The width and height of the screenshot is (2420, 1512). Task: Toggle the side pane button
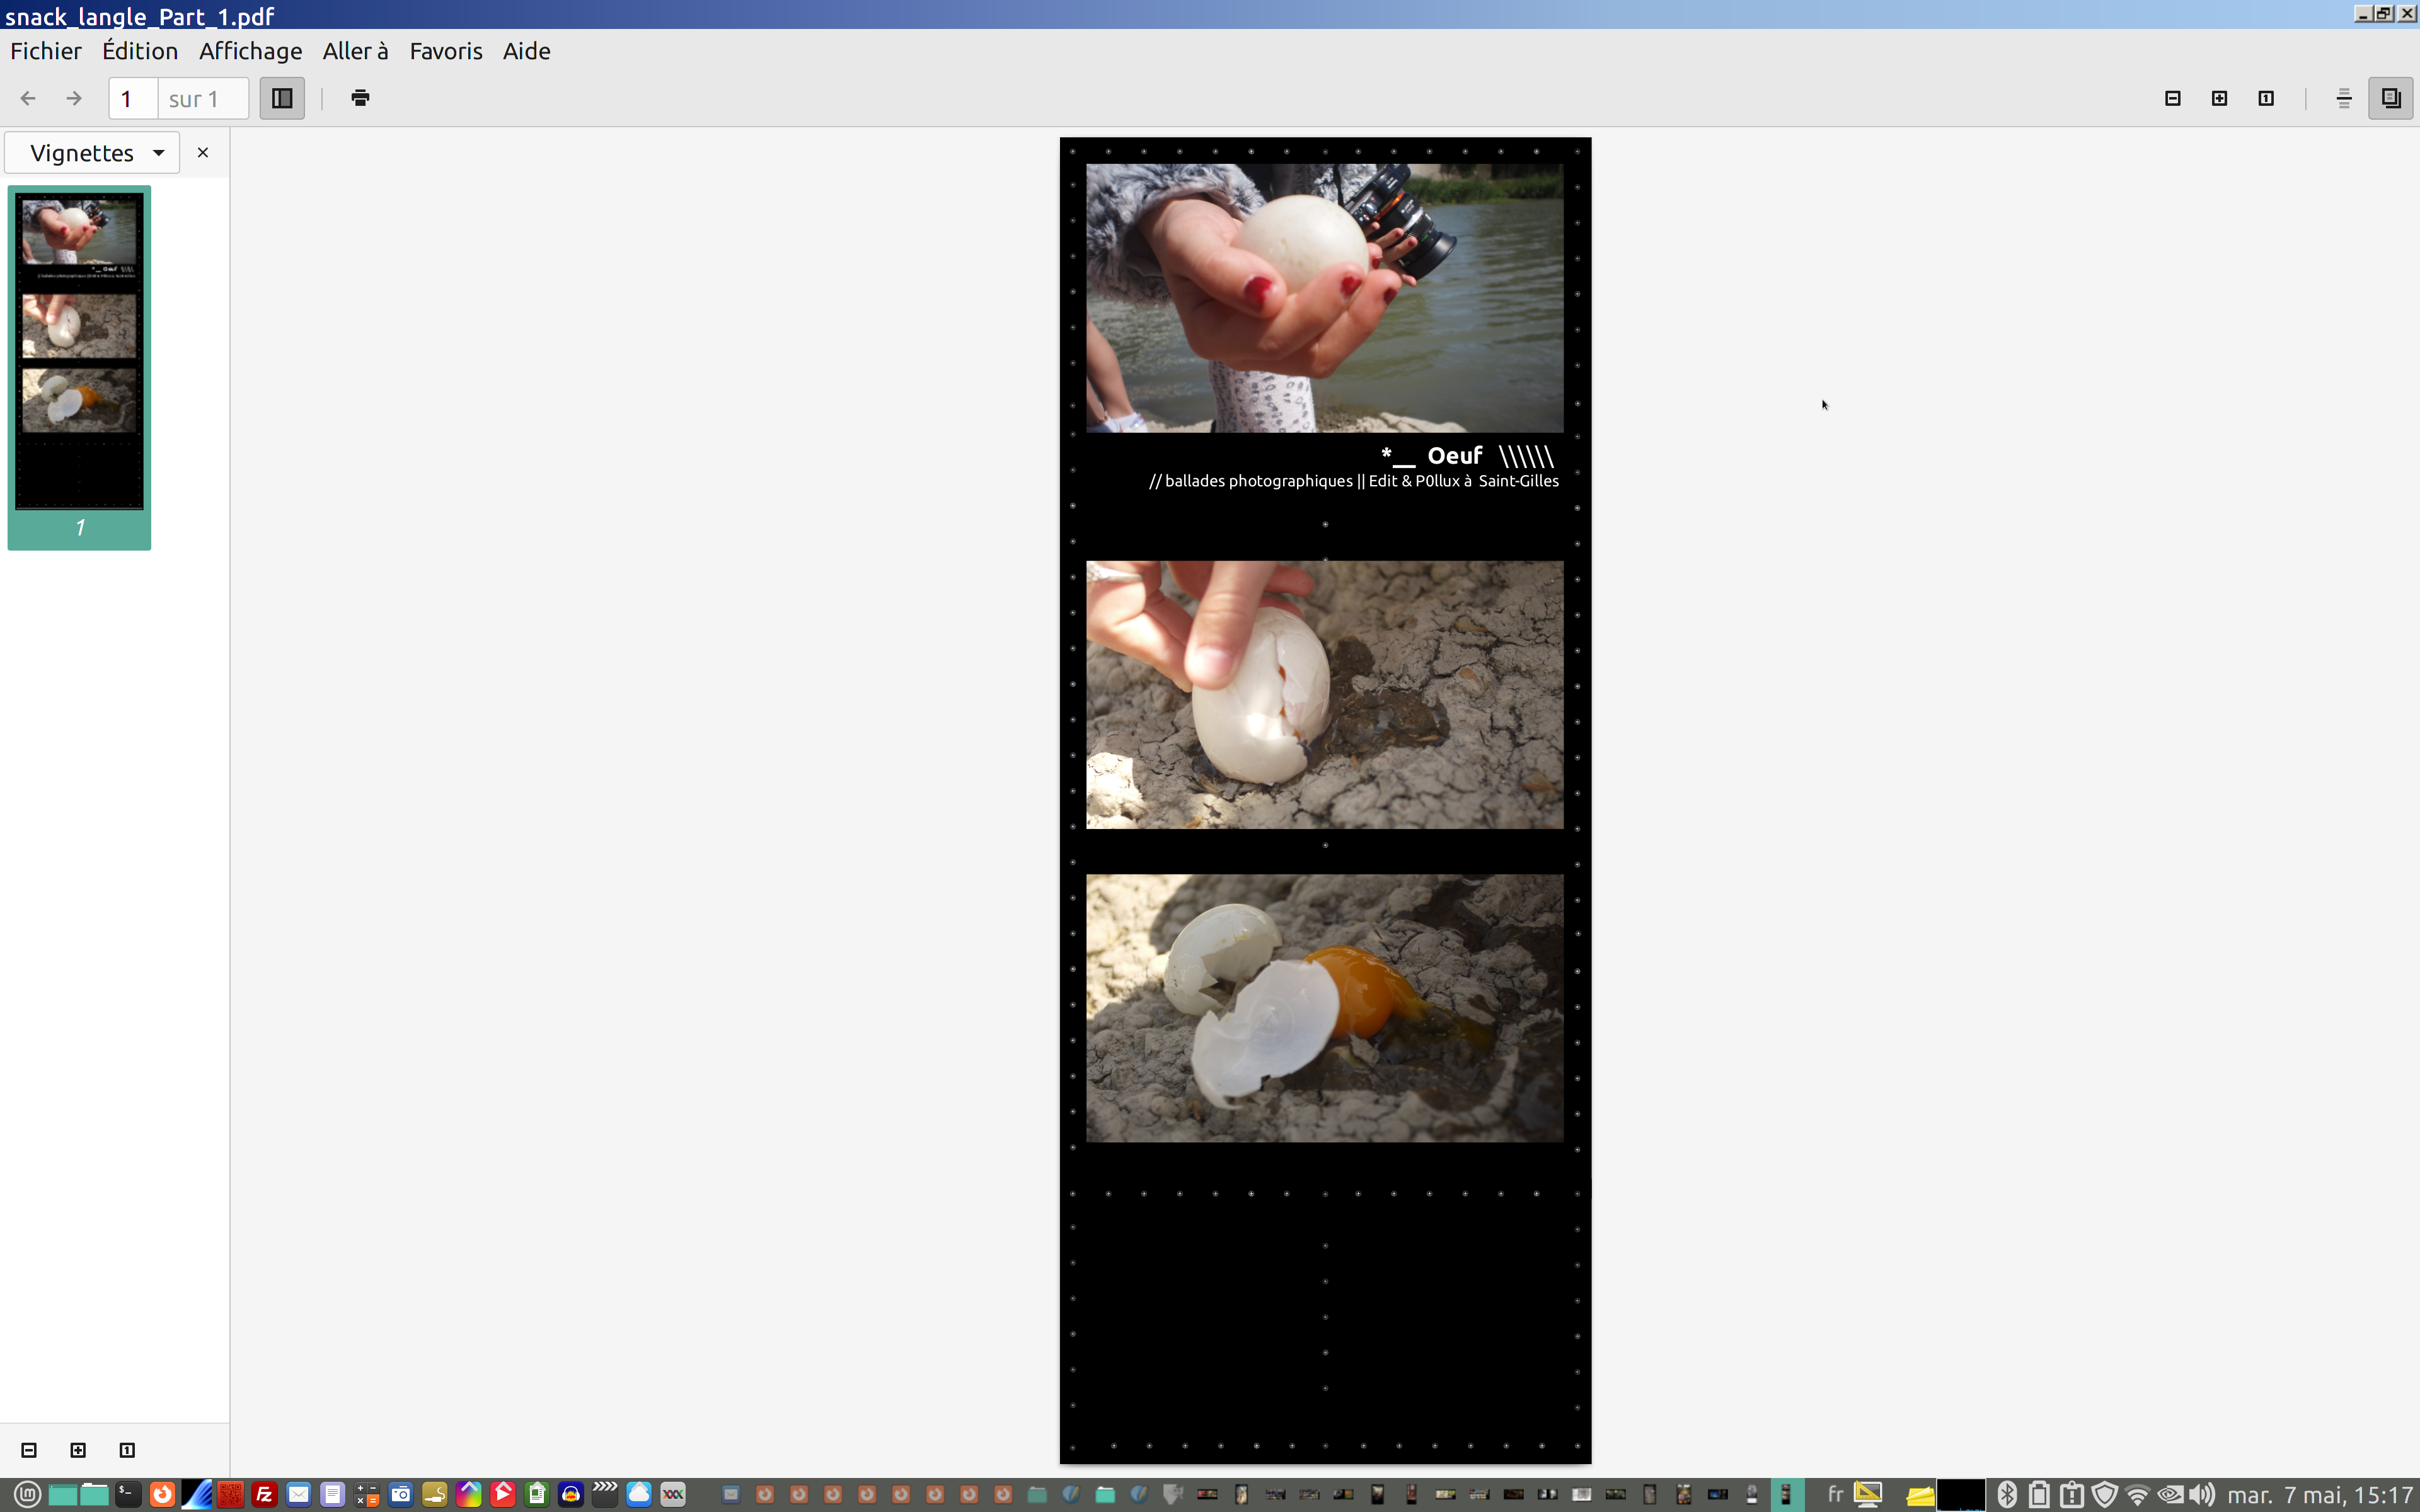coord(282,98)
